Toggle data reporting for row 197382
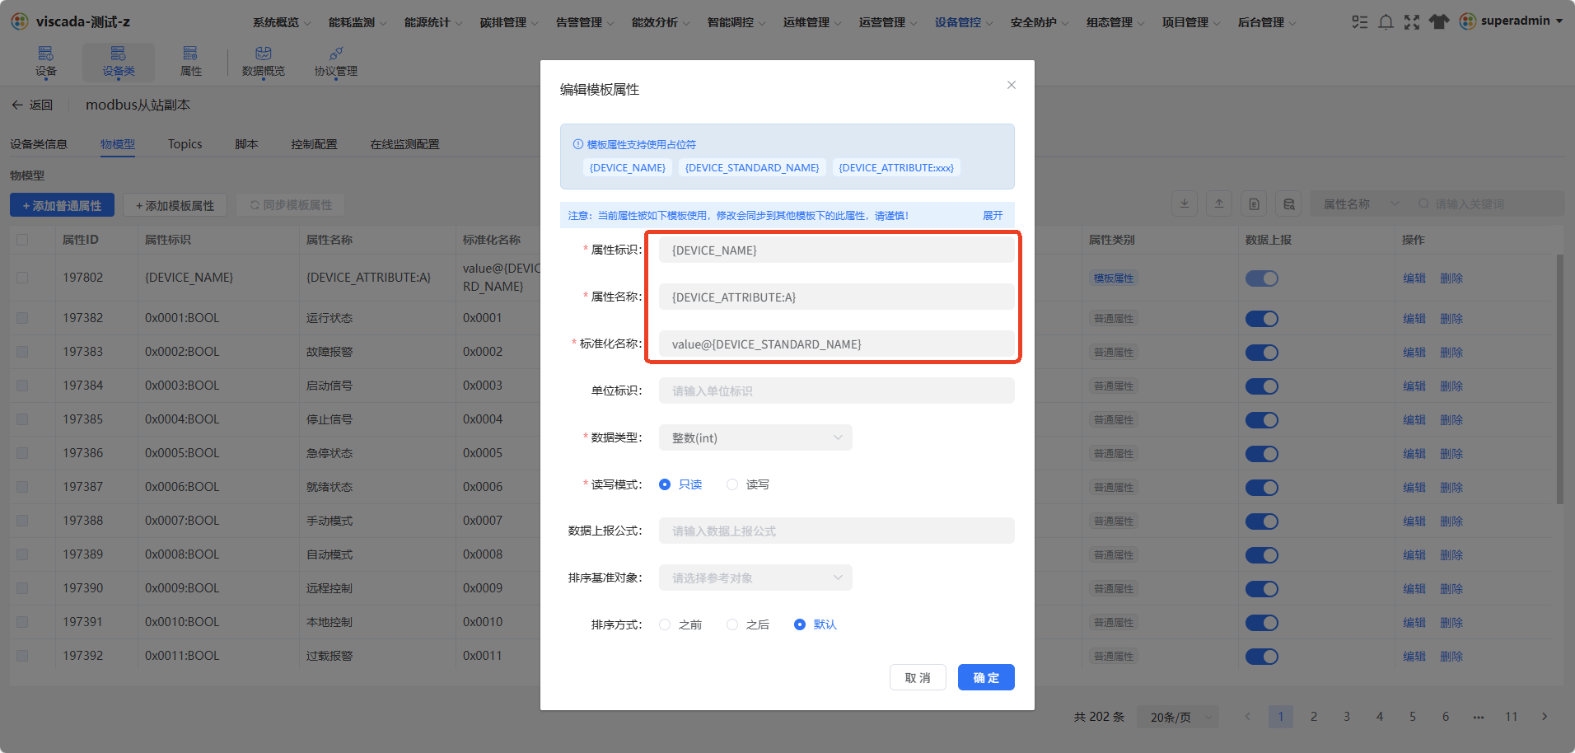1575x753 pixels. click(1261, 319)
